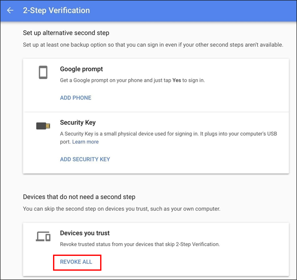The height and width of the screenshot is (280, 297).
Task: Click the bold 'Yes' word in Google prompt text
Action: 177,80
